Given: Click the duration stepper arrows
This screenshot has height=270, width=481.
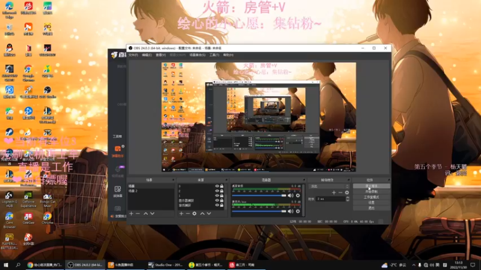Looking at the screenshot, I should [348, 199].
